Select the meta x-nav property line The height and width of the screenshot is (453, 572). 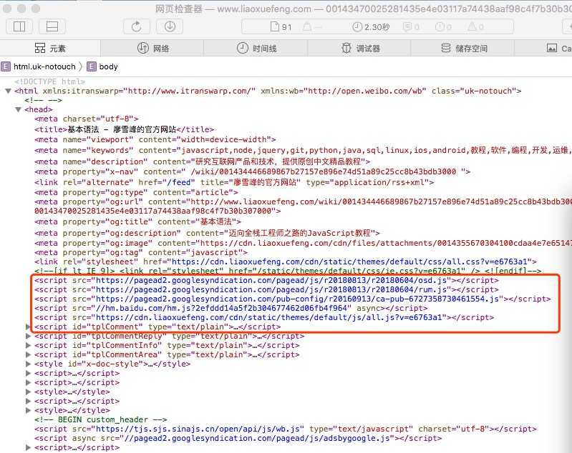pos(253,171)
